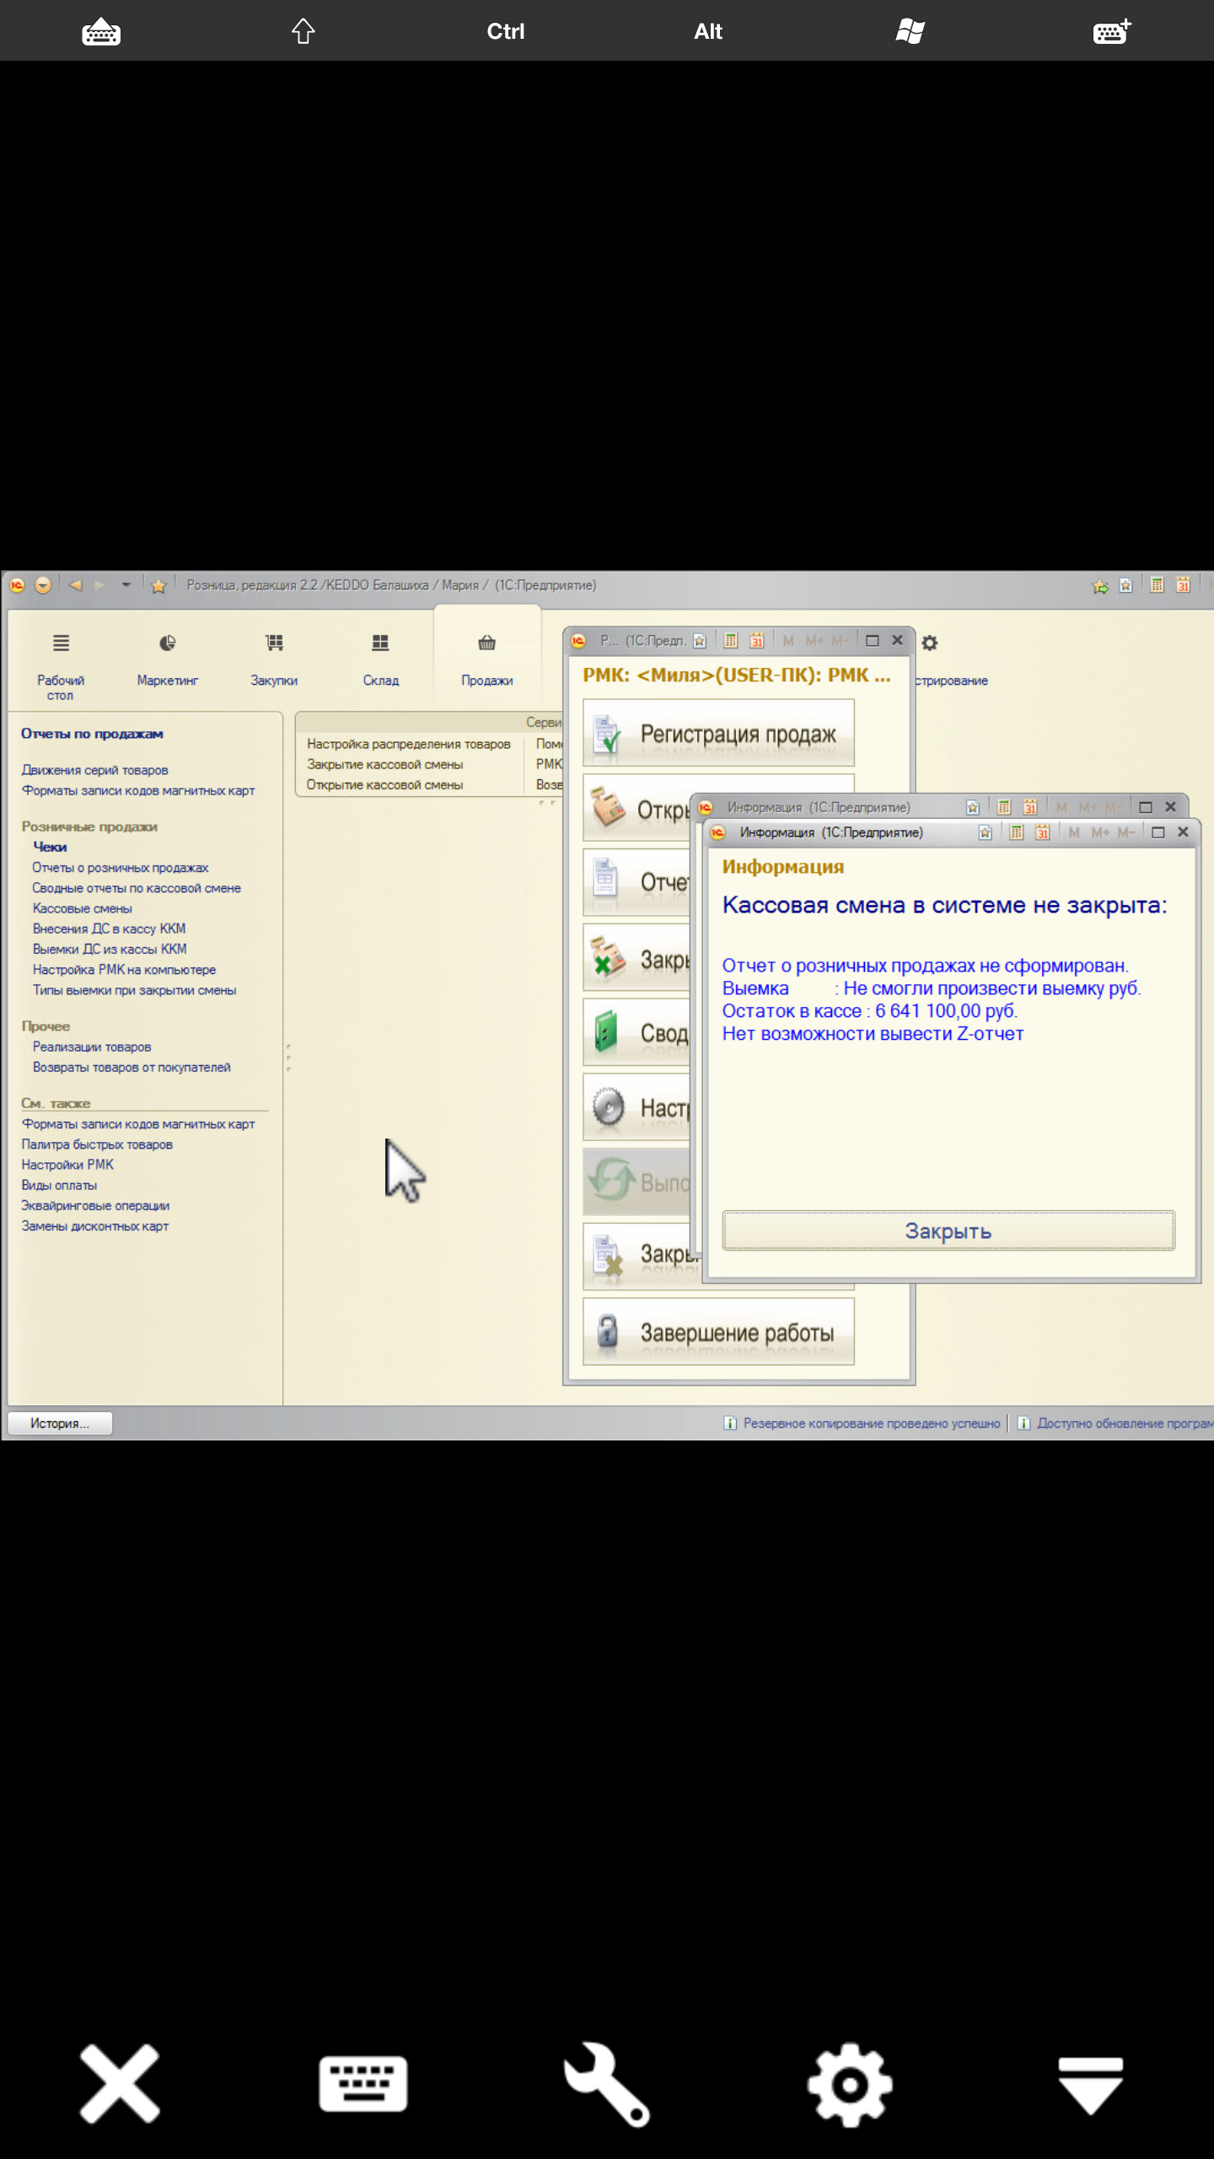Click the favorites star in title bar
The width and height of the screenshot is (1214, 2159).
158,585
